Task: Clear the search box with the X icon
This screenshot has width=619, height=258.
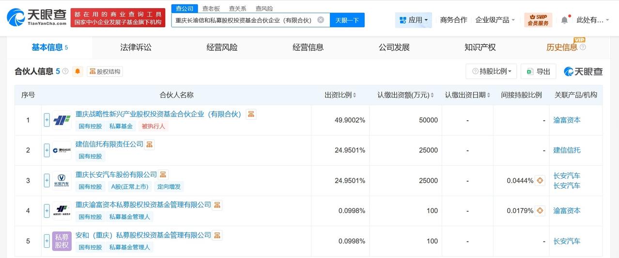Action: pyautogui.click(x=321, y=20)
